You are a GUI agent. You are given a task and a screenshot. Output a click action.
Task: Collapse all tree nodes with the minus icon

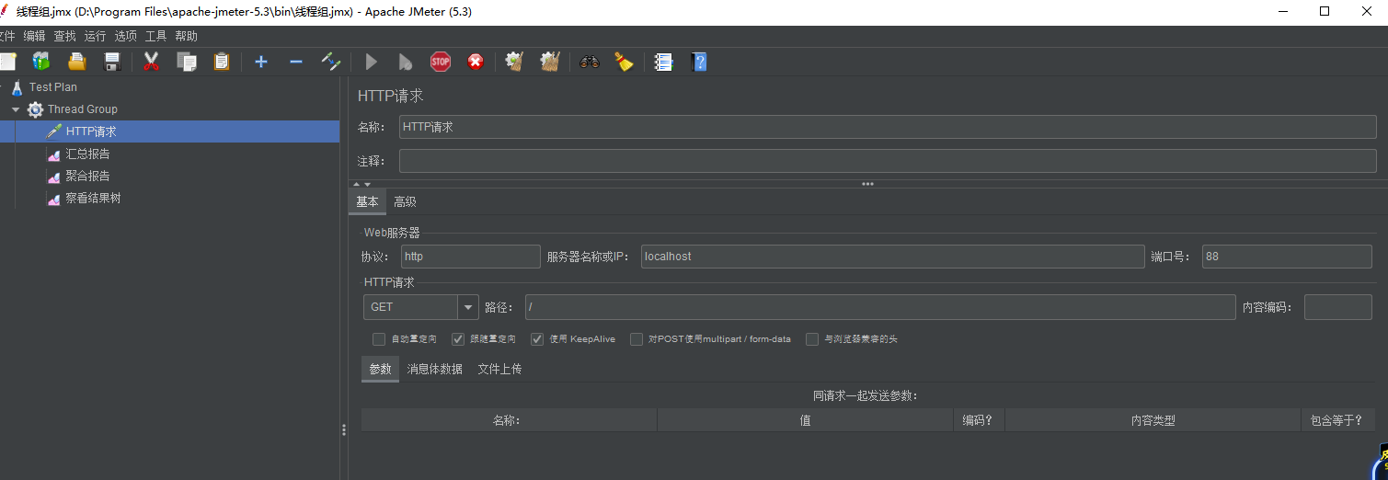[x=296, y=62]
